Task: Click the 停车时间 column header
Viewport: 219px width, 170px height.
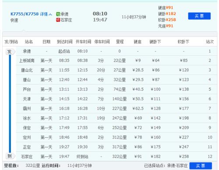Action: [x=102, y=42]
